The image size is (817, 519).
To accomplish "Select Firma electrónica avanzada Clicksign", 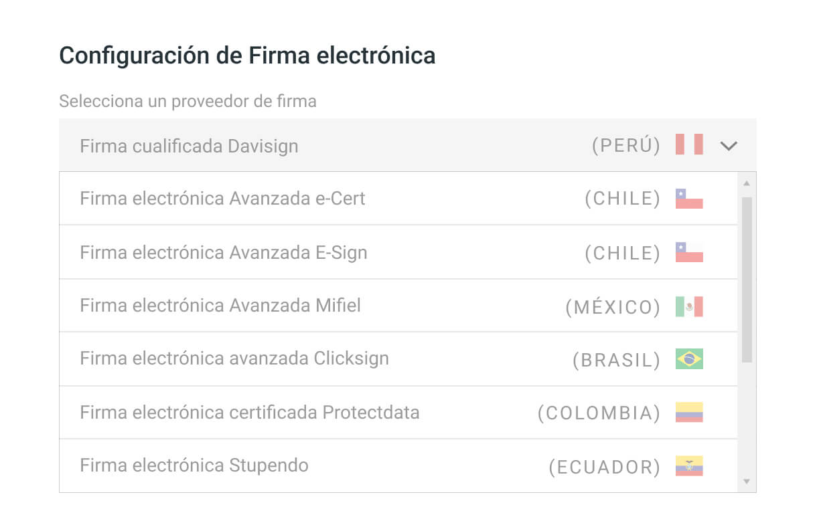I will pos(268,358).
